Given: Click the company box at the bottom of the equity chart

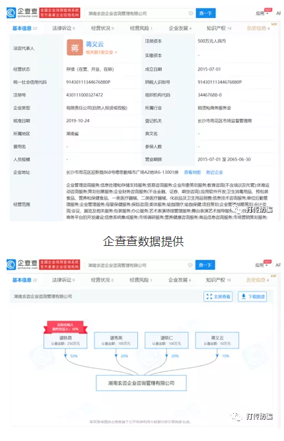Looking at the screenshot, I should [x=141, y=383].
